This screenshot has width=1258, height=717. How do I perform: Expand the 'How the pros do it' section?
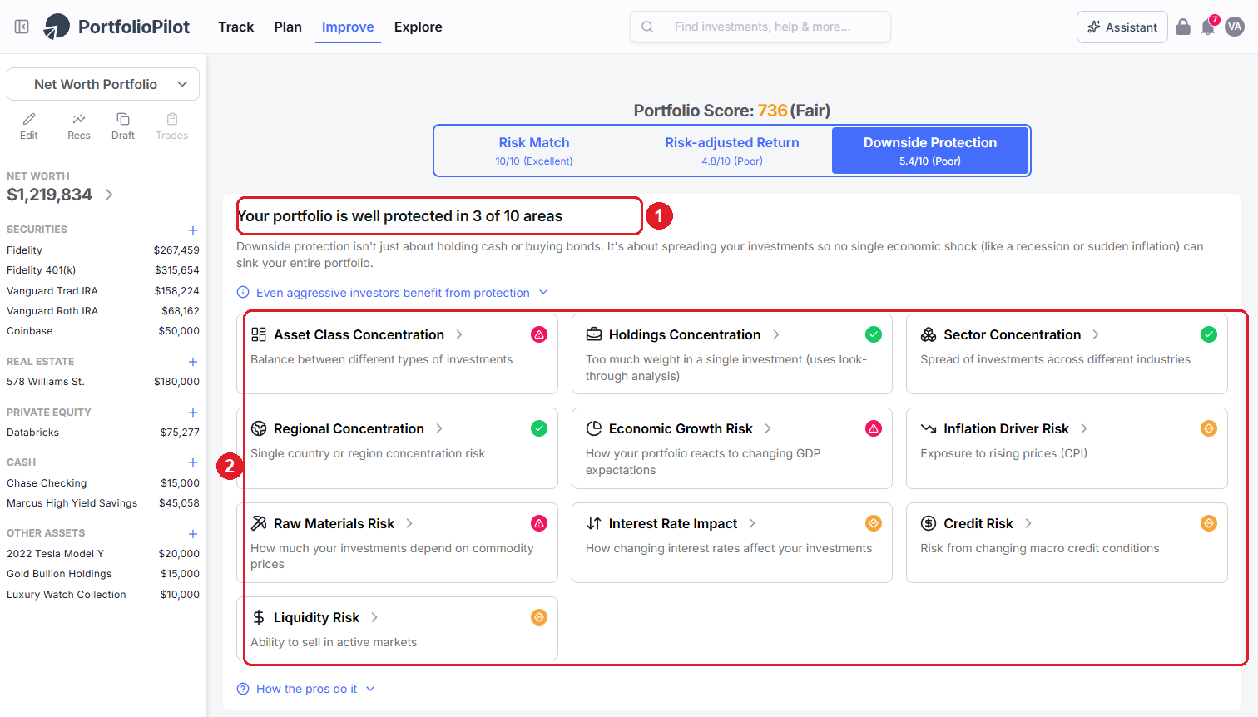(x=306, y=689)
